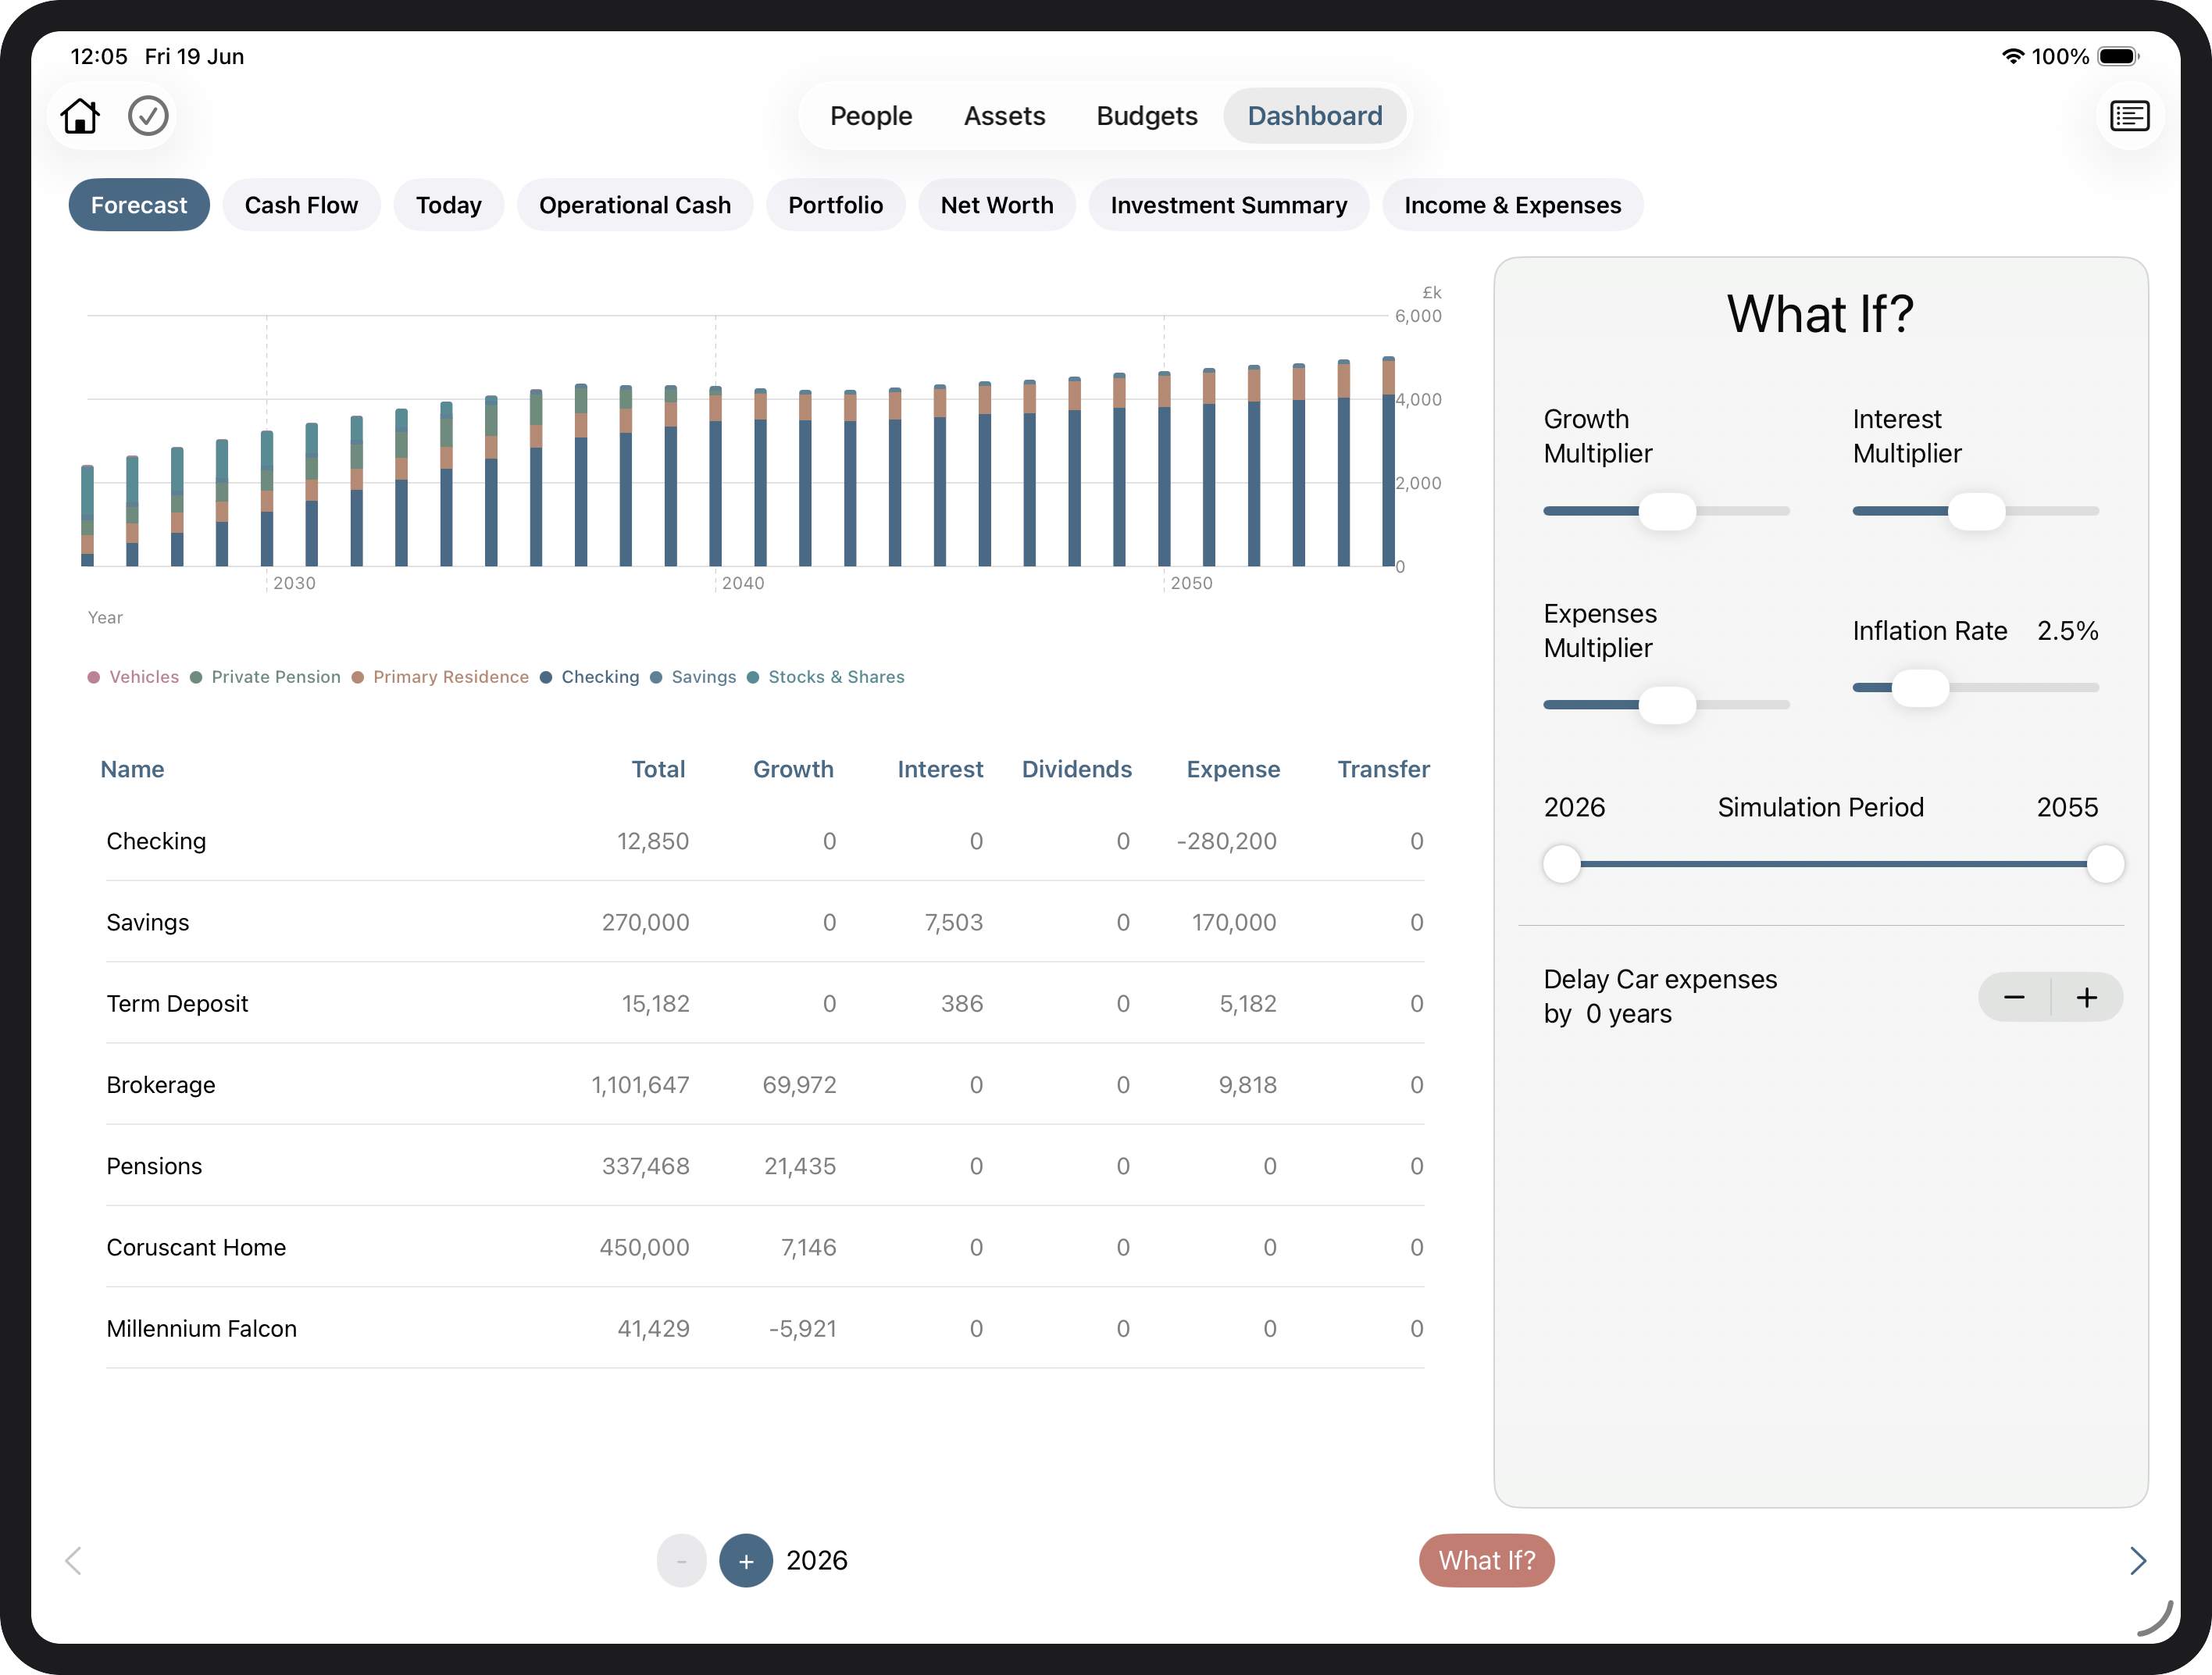
Task: Go to previous page with left chevron
Action: [x=73, y=1560]
